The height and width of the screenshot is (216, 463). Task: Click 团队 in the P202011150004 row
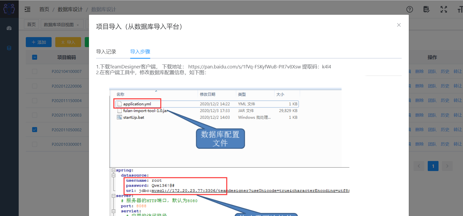432,101
